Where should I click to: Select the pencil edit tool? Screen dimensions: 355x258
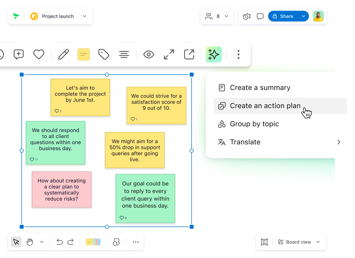tap(64, 54)
